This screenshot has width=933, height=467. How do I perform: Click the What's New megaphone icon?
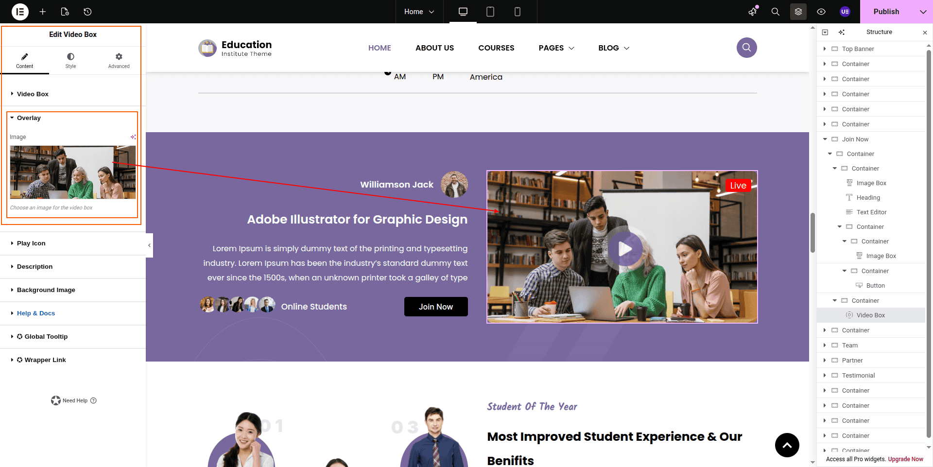point(753,12)
